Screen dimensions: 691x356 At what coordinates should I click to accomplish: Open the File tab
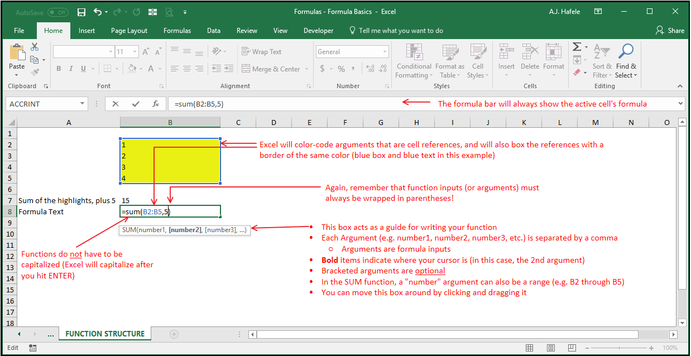pyautogui.click(x=19, y=31)
